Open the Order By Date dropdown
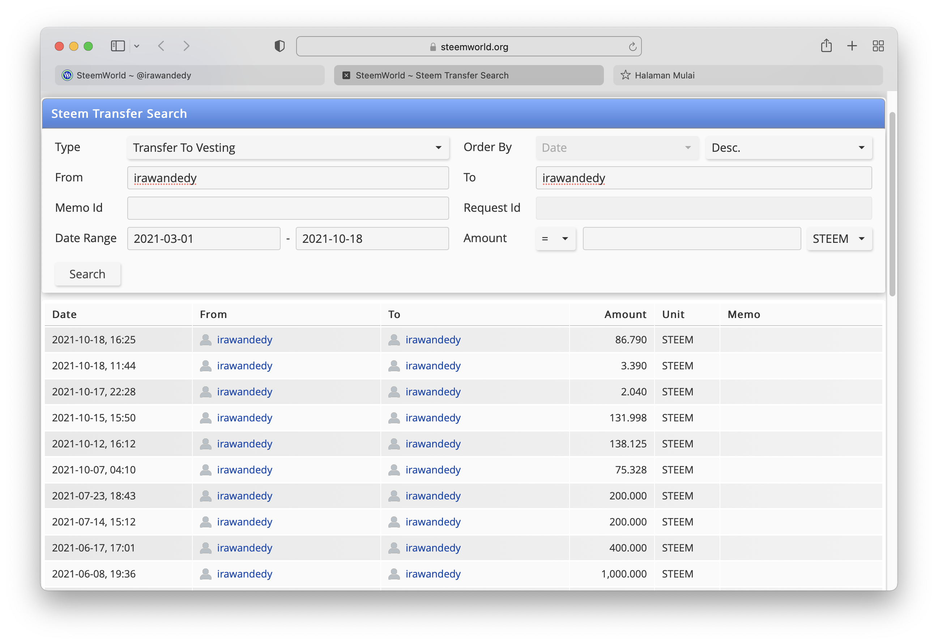 coord(617,148)
